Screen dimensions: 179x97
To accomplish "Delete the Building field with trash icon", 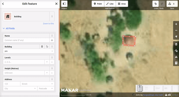I will [42, 47].
